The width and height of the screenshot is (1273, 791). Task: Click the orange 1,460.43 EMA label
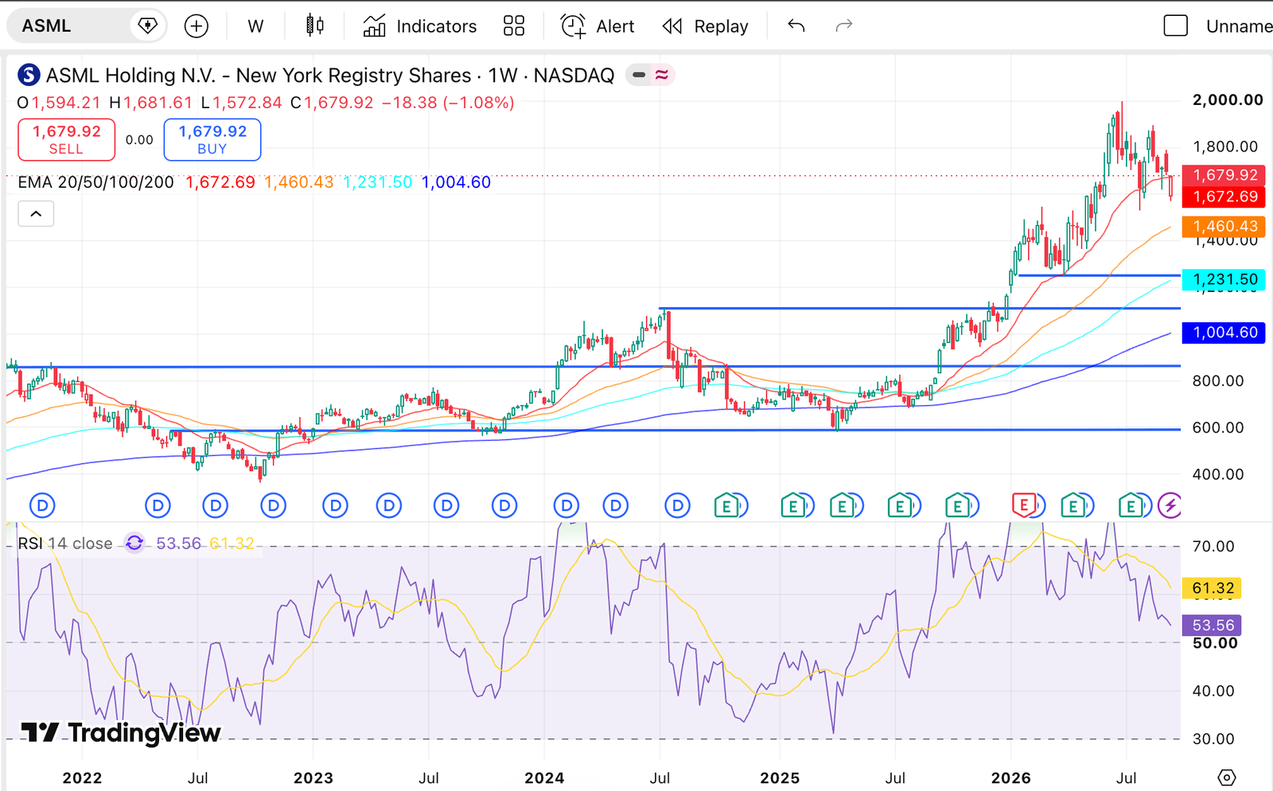click(x=1224, y=227)
